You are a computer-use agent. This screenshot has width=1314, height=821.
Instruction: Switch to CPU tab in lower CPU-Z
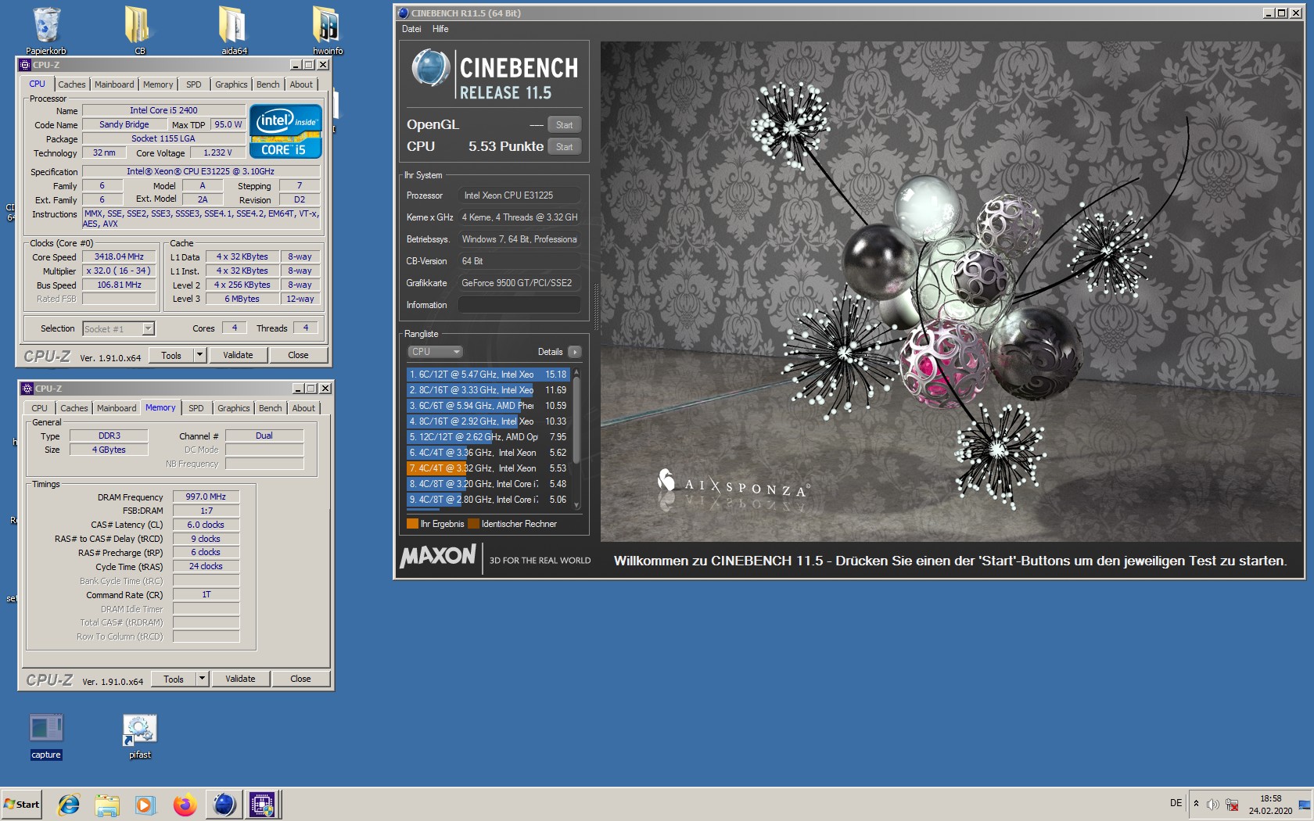pyautogui.click(x=40, y=408)
